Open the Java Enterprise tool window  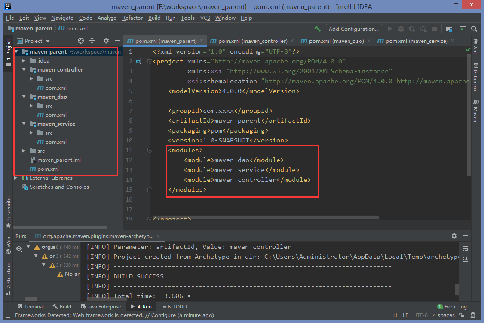[x=101, y=307]
